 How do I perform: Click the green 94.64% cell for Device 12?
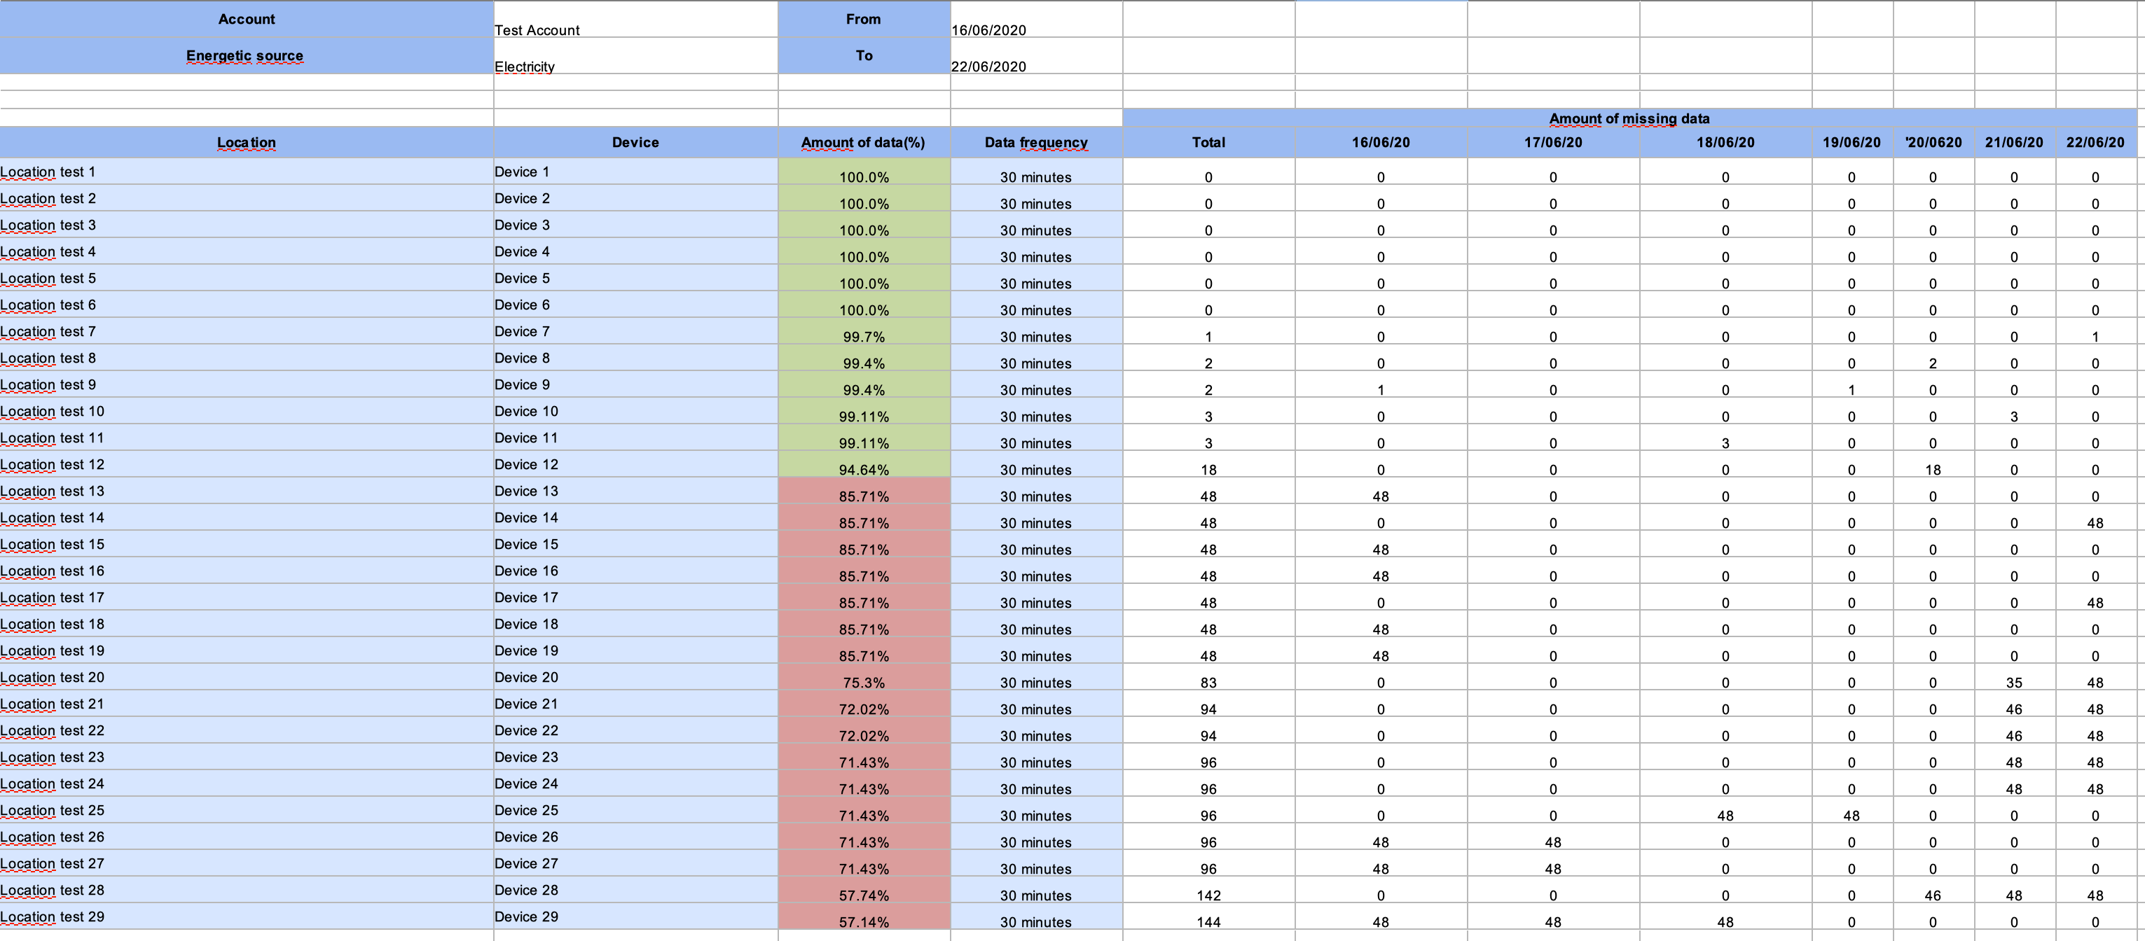coord(864,464)
